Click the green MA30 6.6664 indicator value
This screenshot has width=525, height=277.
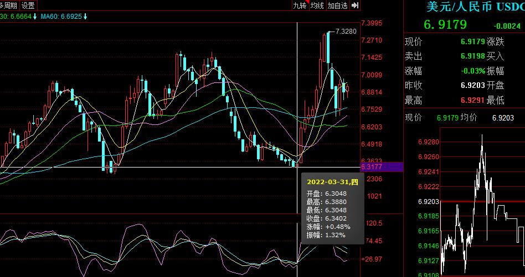click(20, 16)
